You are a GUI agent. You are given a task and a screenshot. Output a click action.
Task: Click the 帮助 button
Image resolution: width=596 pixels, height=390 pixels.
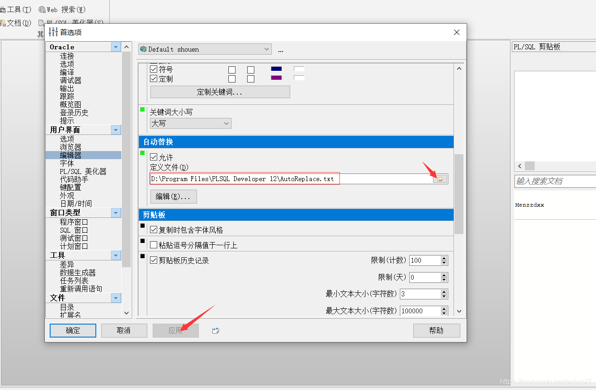pos(437,331)
